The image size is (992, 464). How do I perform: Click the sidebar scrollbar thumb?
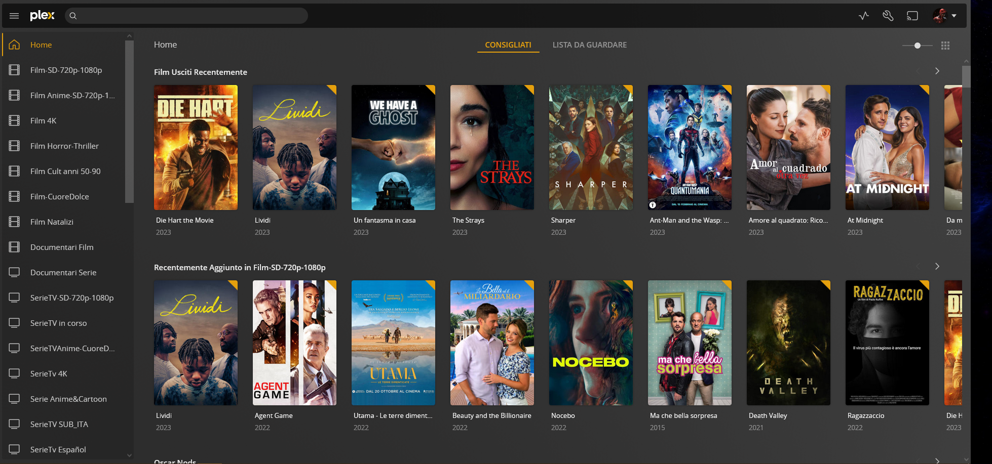pos(129,121)
